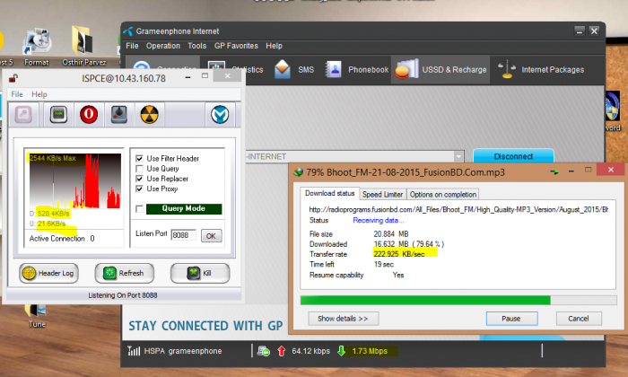Cancel the download
Viewport: 628px width, 377px height.
(579, 319)
